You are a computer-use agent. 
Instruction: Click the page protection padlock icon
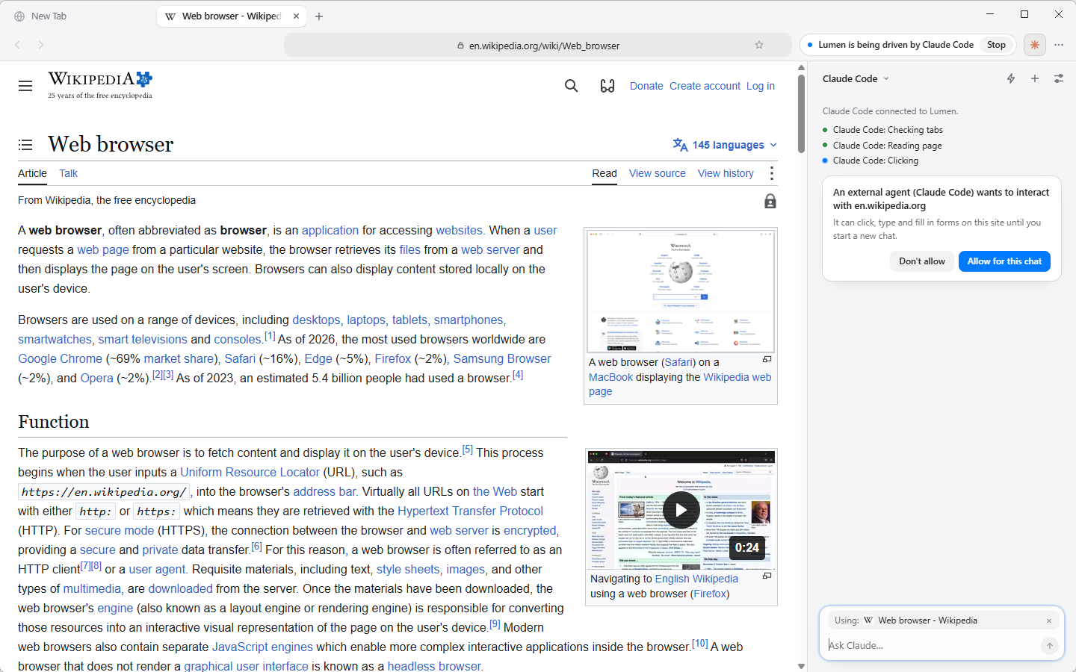click(770, 201)
